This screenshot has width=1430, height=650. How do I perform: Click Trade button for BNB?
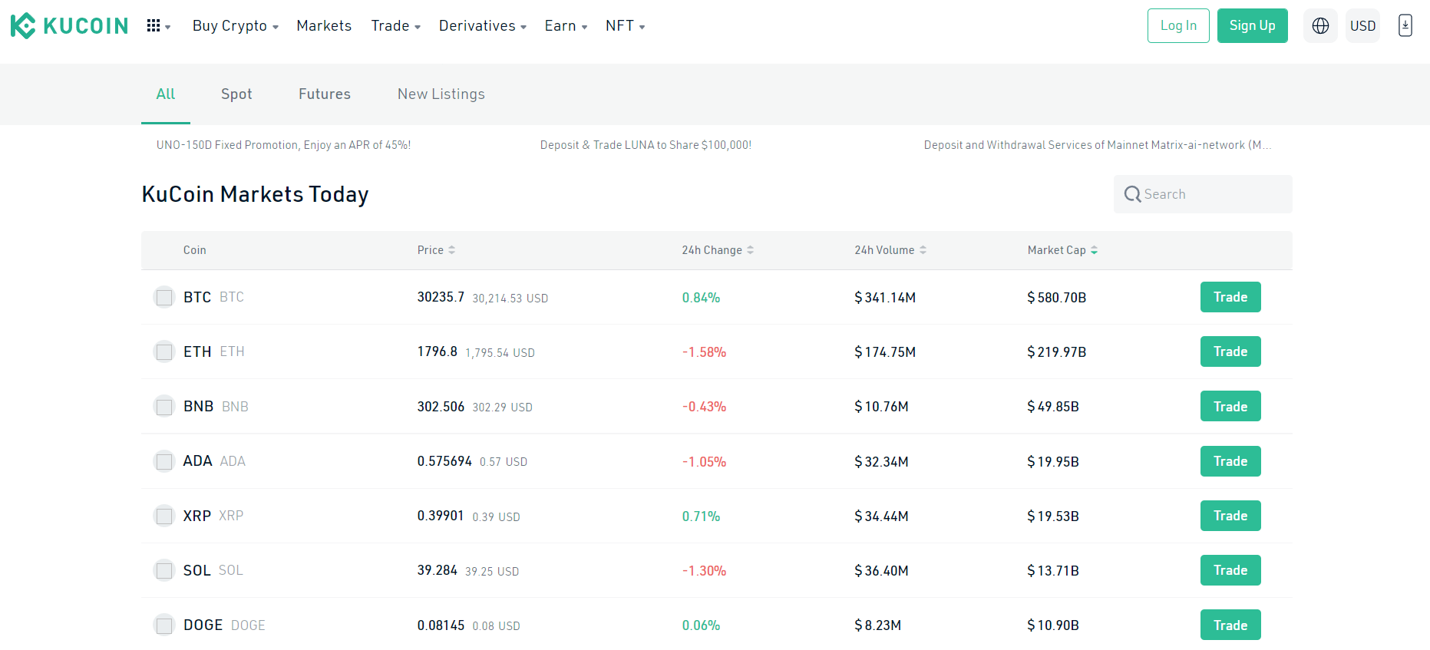(x=1230, y=406)
